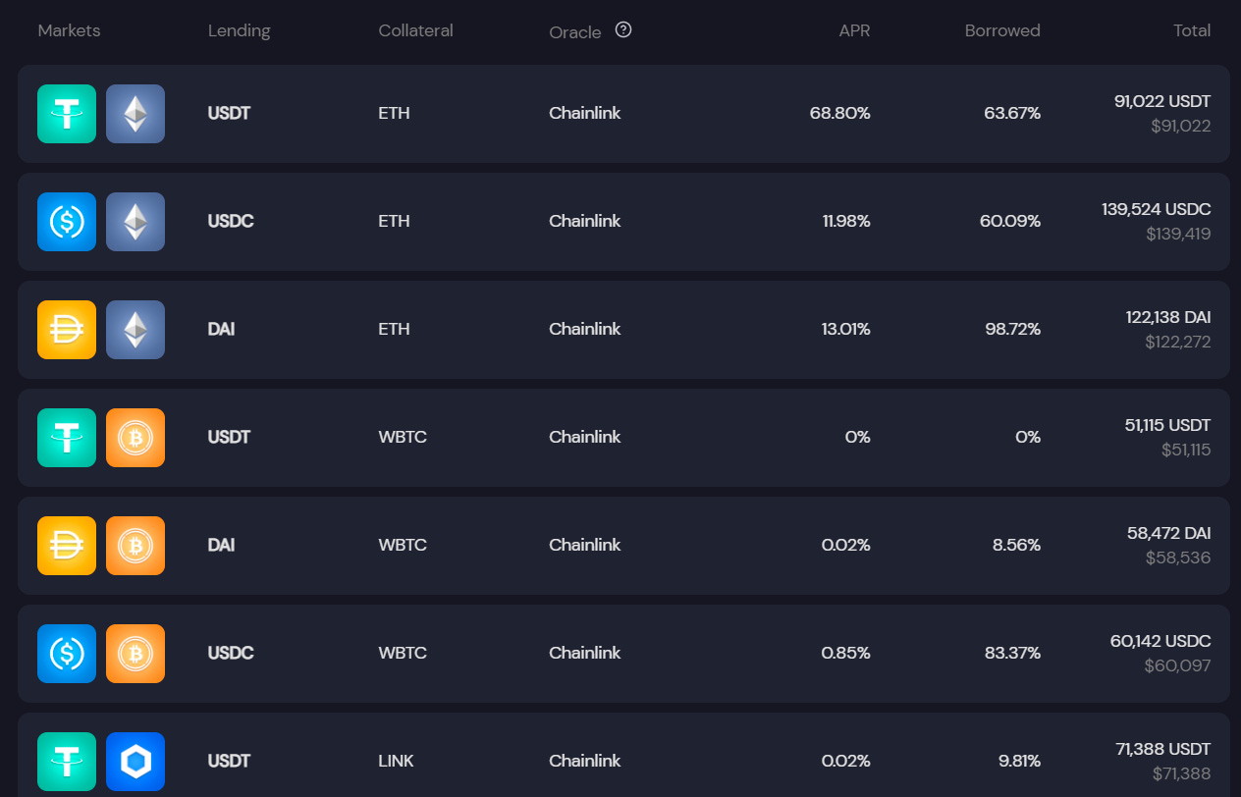Click the 91,022 USDT total
Viewport: 1241px width, 797px height.
point(1162,101)
